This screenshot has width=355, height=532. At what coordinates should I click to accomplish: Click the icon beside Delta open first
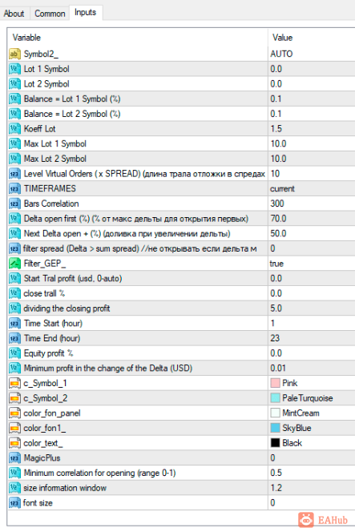(14, 219)
